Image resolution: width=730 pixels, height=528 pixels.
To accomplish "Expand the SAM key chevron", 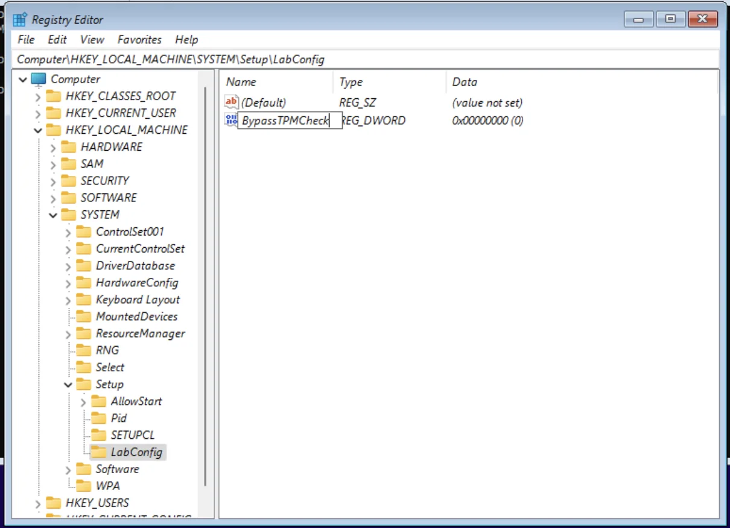I will (53, 165).
